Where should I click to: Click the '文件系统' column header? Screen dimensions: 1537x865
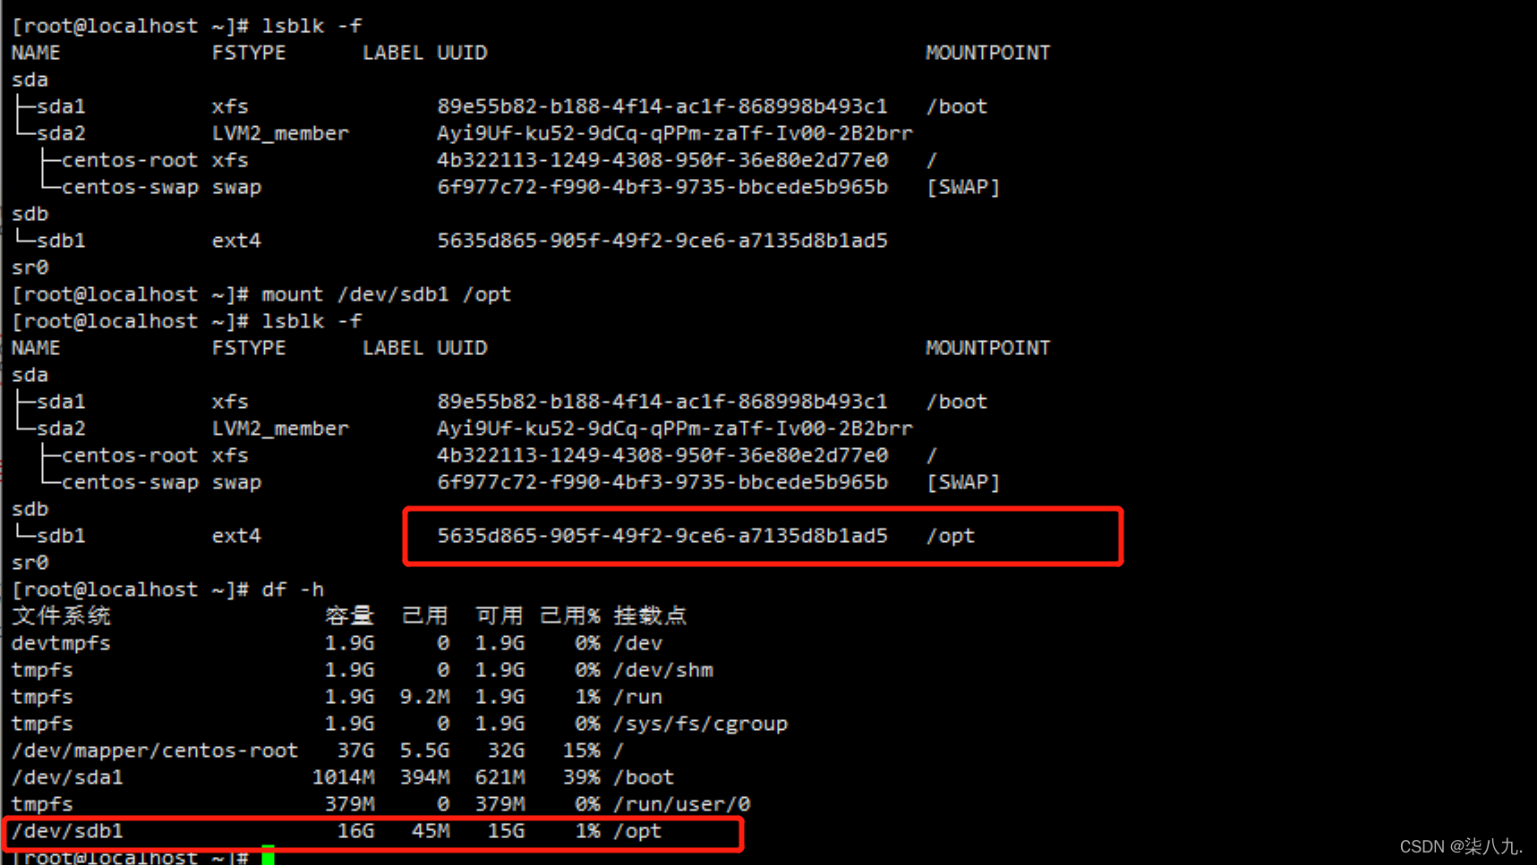61,616
